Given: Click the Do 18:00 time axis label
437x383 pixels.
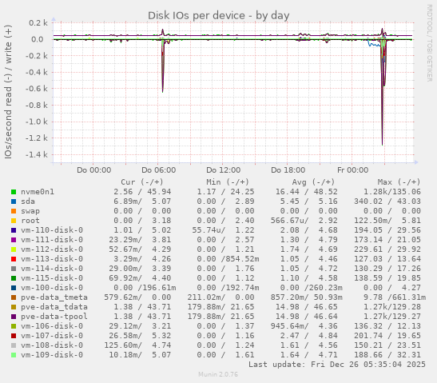Looking at the screenshot, I should 288,170.
